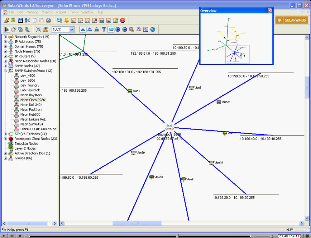Expand the IP Routers (9) node
Screen dimensions: 311x238
pos(5,56)
